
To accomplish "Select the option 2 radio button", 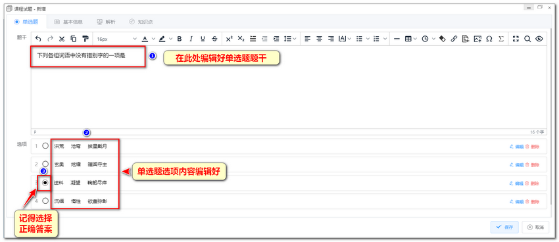I will [45, 164].
